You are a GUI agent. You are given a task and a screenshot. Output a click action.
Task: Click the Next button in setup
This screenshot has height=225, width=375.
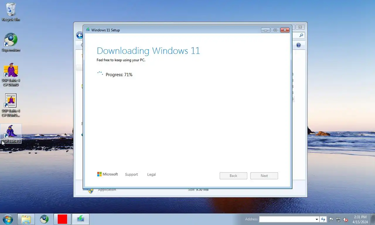[x=264, y=176]
